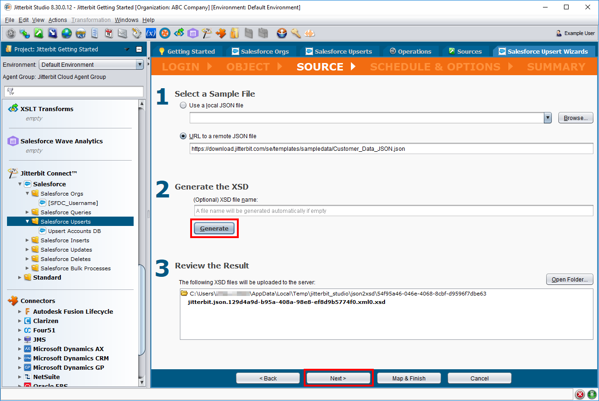Image resolution: width=599 pixels, height=401 pixels.
Task: Expand the Salesforce Inserts folder
Action: pos(28,240)
